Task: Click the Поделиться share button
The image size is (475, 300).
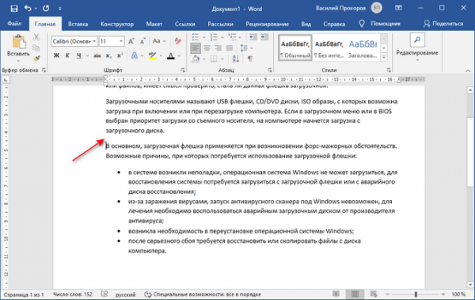Action: tap(443, 24)
